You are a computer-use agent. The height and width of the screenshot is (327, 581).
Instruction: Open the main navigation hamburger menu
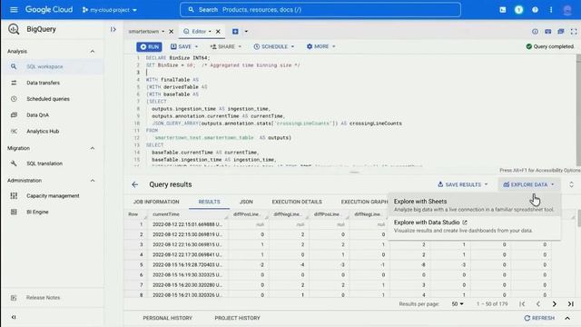[x=14, y=10]
